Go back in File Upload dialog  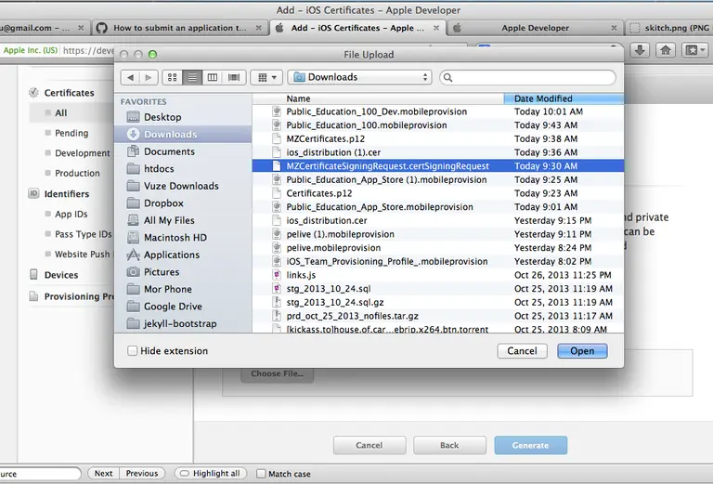(130, 77)
